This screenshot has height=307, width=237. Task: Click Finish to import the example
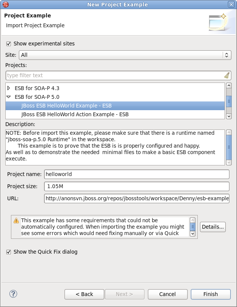[x=211, y=294]
